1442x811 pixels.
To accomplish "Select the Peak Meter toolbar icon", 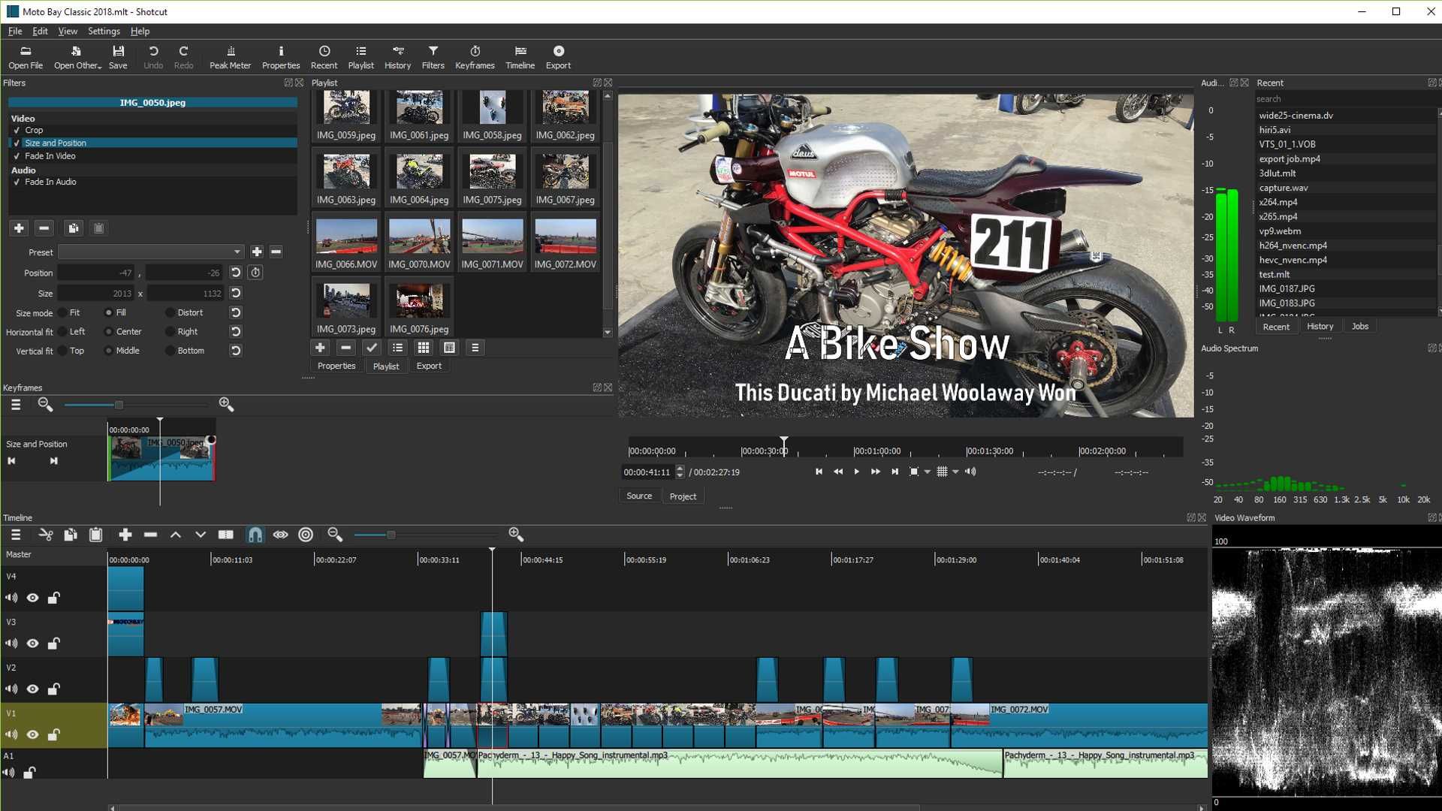I will (x=230, y=56).
